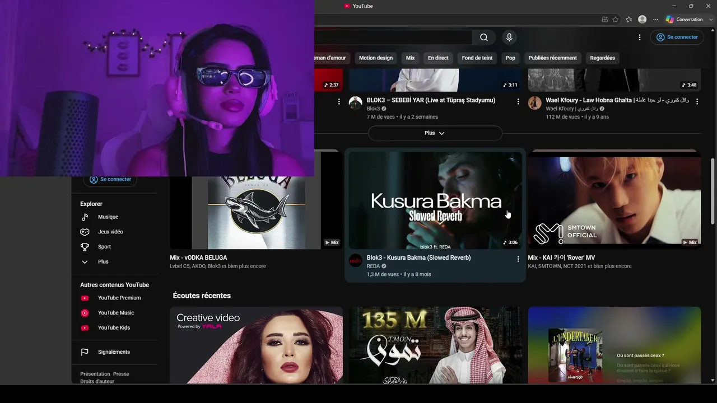The height and width of the screenshot is (403, 717).
Task: Open the browser profile avatar
Action: coord(642,19)
